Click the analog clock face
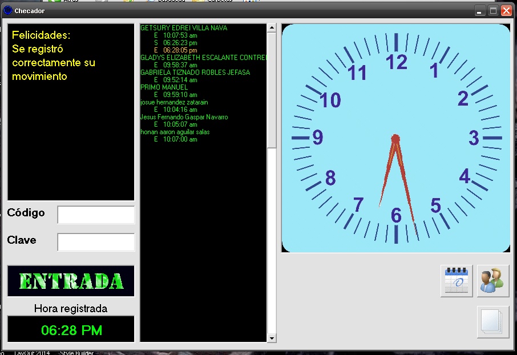 (x=396, y=138)
